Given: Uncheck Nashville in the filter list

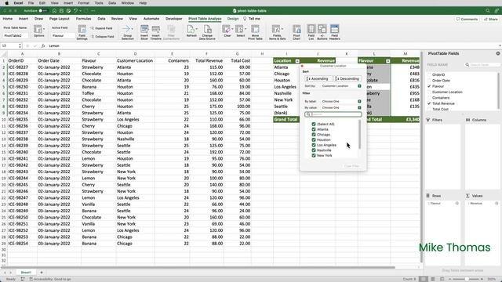Looking at the screenshot, I should 314,150.
